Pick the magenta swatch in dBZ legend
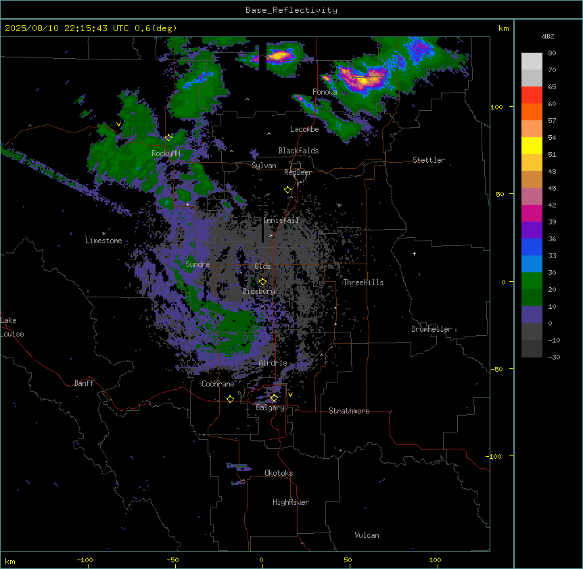The width and height of the screenshot is (583, 569). coord(532,213)
